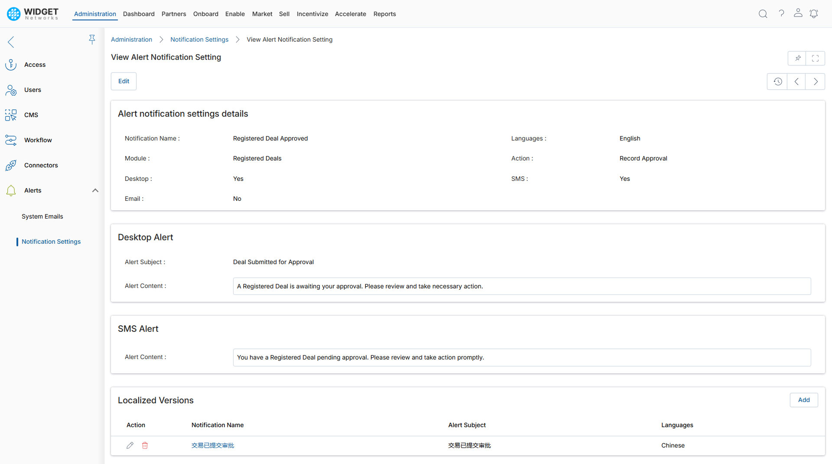
Task: Click the Edit button
Action: pos(123,81)
